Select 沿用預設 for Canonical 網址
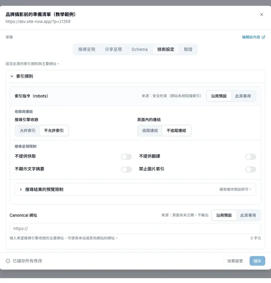Image resolution: width=271 pixels, height=283 pixels. [224, 215]
